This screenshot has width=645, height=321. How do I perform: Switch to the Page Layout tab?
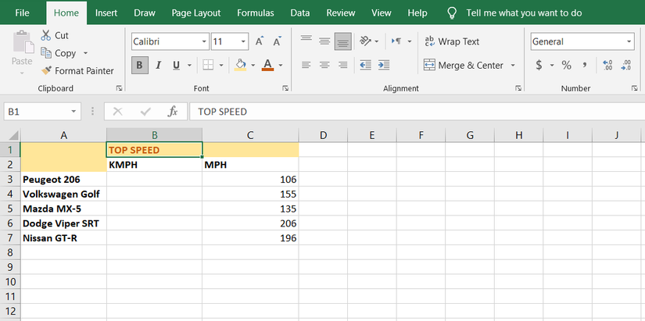195,13
